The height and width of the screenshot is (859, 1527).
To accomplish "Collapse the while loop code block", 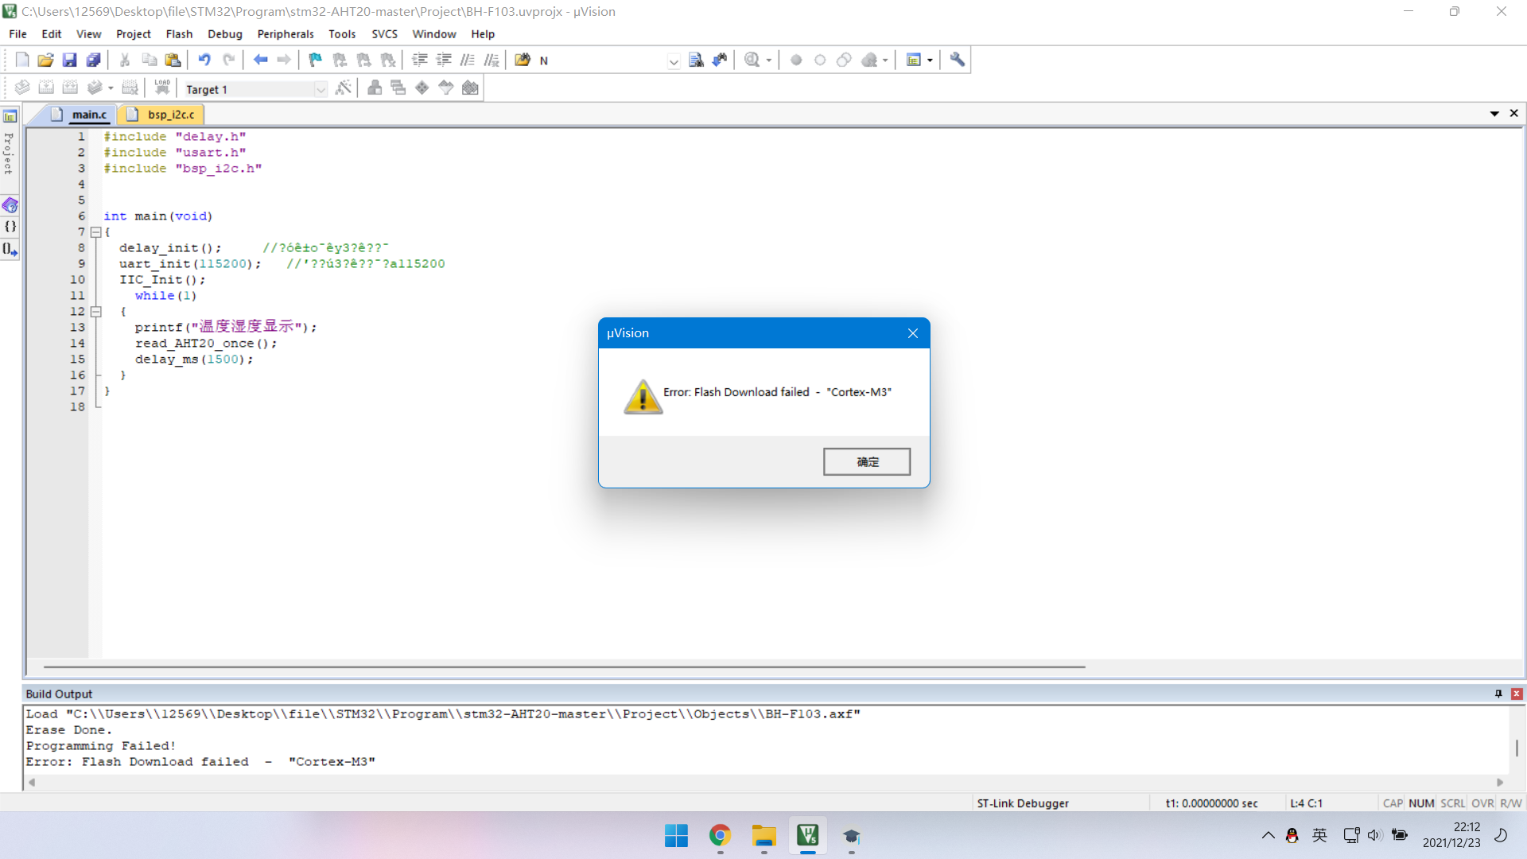I will [95, 312].
